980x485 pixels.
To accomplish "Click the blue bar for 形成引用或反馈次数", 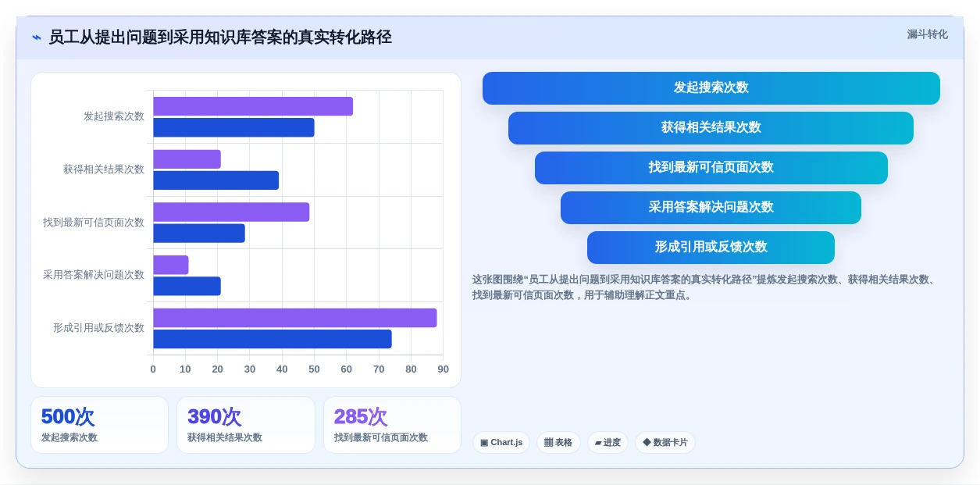I will pyautogui.click(x=273, y=339).
